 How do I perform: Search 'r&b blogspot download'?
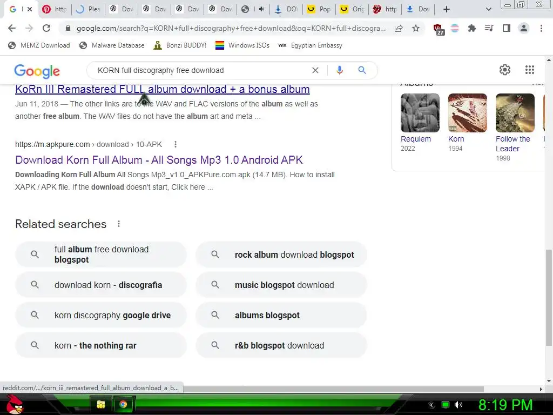[281, 345]
